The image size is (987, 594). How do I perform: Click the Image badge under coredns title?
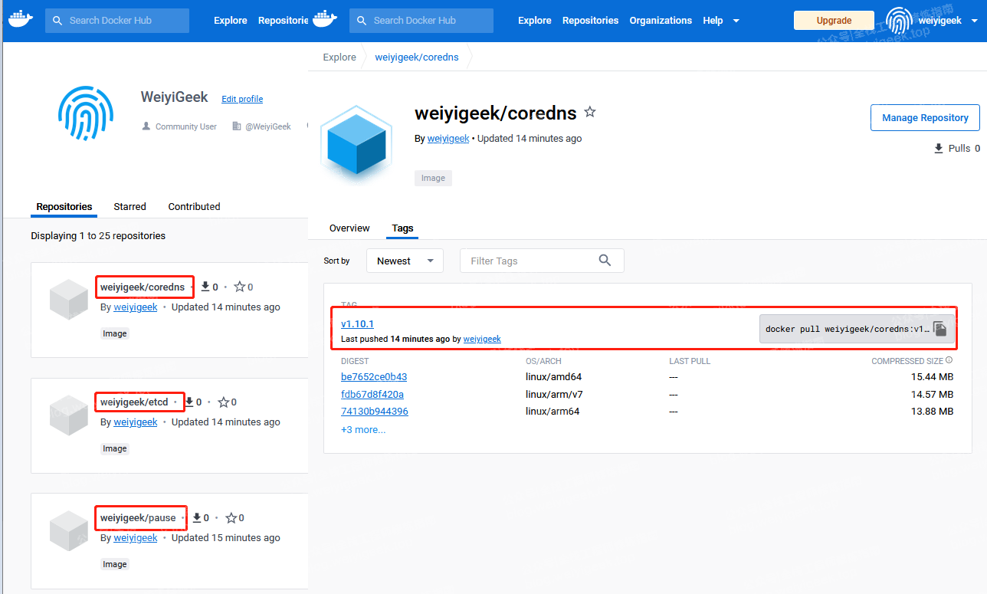(x=433, y=178)
